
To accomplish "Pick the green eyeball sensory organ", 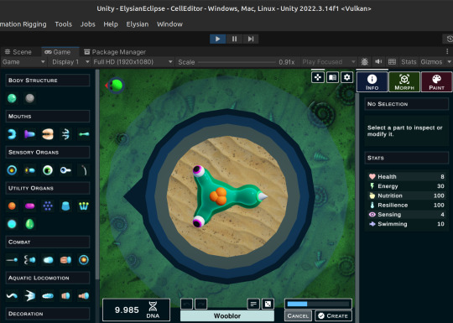I will 48,170.
